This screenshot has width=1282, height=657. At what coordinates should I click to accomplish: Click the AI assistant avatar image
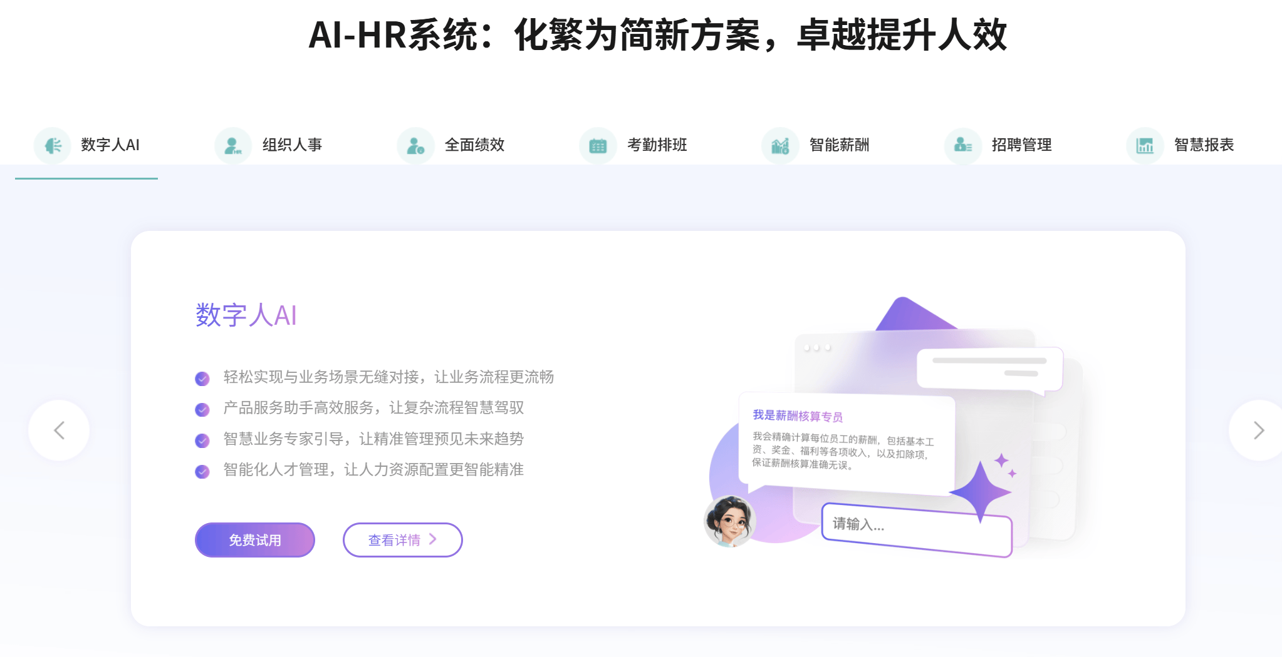tap(729, 521)
